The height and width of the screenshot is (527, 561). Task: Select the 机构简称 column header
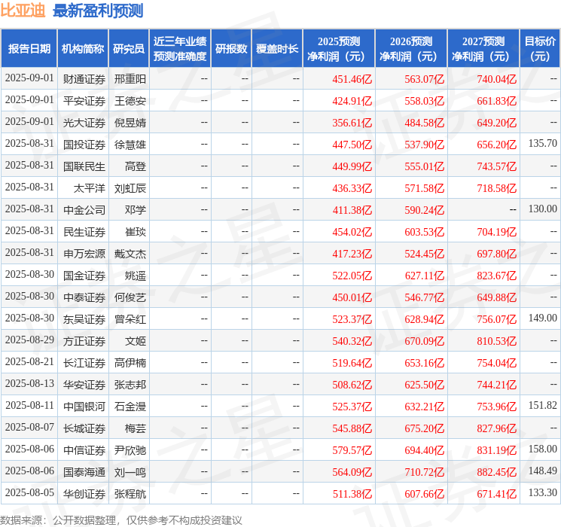(83, 49)
